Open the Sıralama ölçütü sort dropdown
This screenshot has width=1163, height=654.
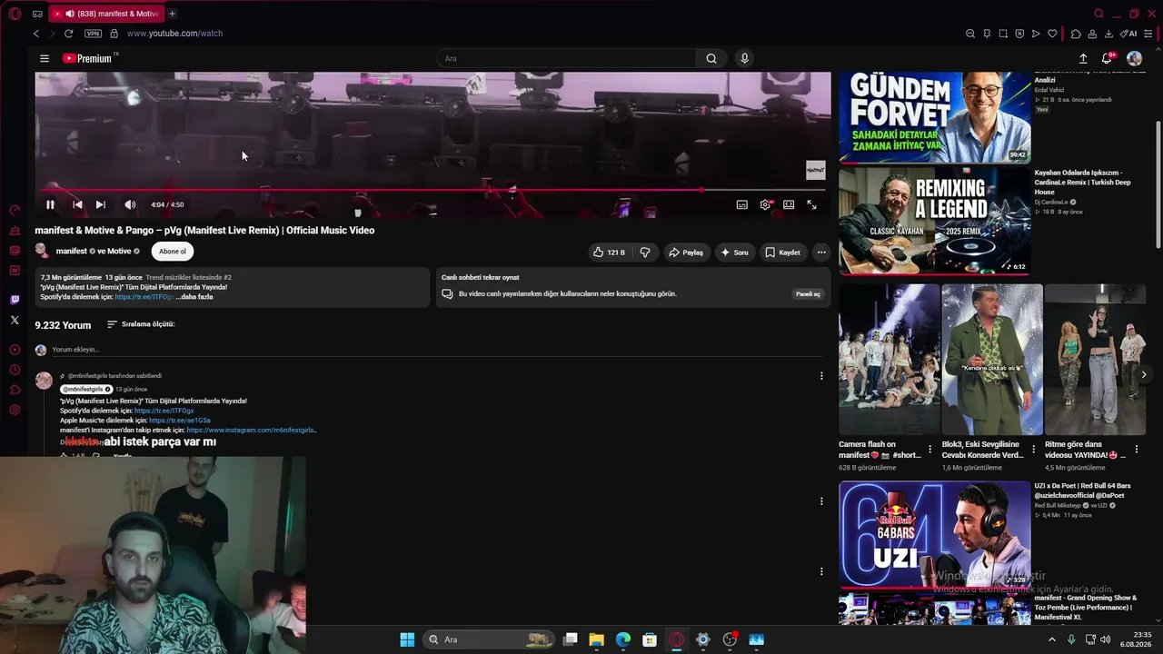pyautogui.click(x=141, y=324)
